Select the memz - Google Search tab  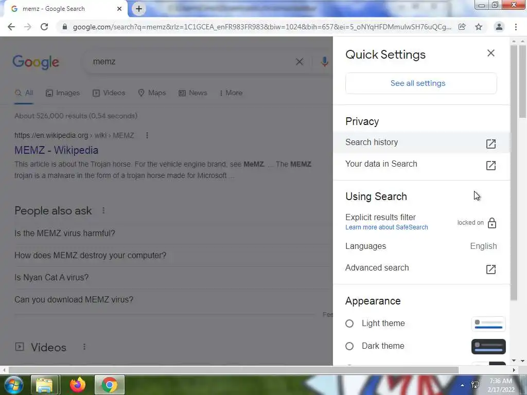tap(65, 9)
